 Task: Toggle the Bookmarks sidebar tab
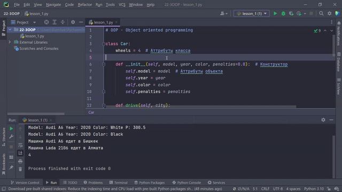4,164
